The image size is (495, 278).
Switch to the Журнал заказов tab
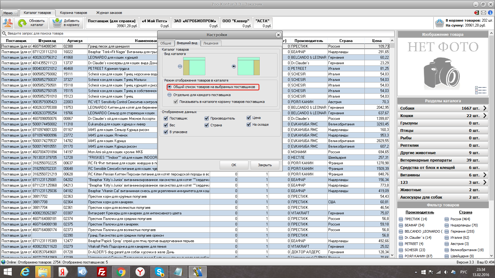(x=109, y=13)
